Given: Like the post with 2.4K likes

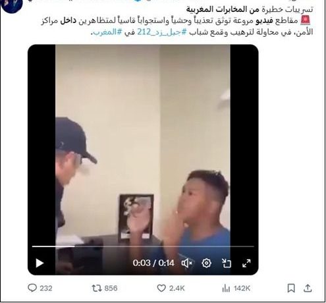Looking at the screenshot, I should click(171, 288).
